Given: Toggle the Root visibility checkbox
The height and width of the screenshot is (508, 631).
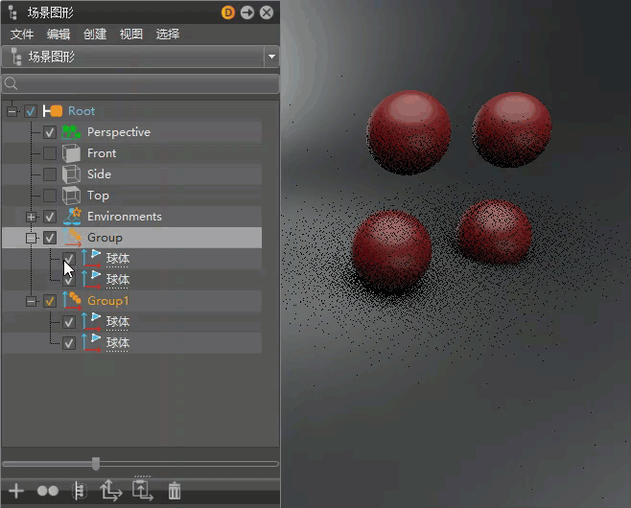Looking at the screenshot, I should point(31,111).
